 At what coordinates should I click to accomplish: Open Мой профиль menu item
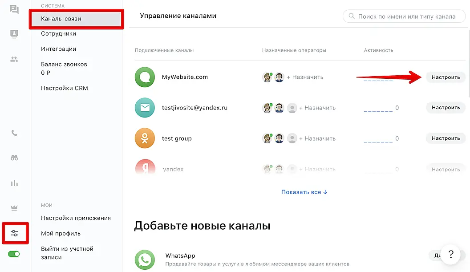pyautogui.click(x=61, y=233)
